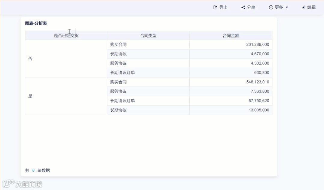Image resolution: width=324 pixels, height=190 pixels.
Task: Click the 编辑 edit button
Action: click(309, 7)
